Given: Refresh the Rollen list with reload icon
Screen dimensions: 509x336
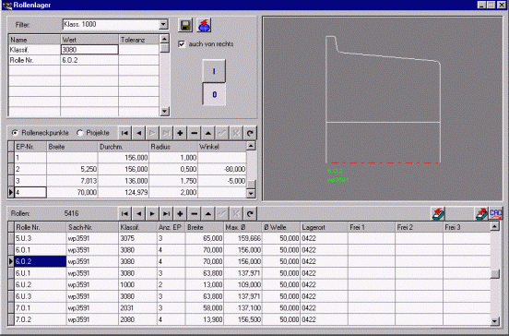Looking at the screenshot, I should coord(250,213).
